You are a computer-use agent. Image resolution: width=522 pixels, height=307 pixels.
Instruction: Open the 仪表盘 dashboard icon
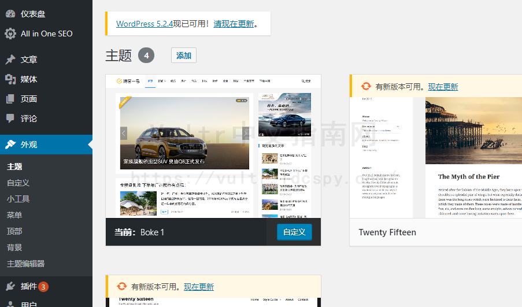[10, 14]
